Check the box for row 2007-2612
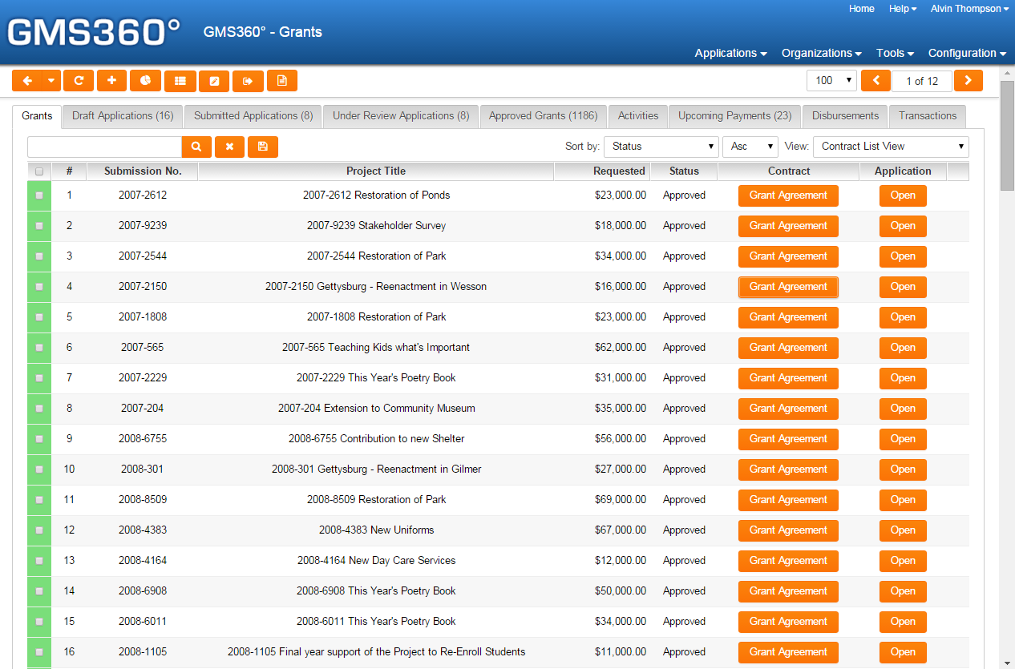 (39, 195)
